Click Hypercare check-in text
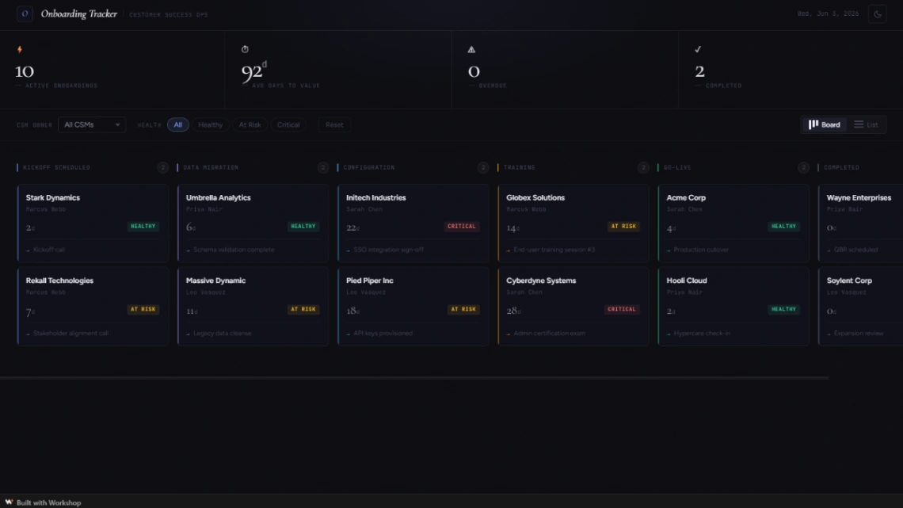 (x=702, y=334)
